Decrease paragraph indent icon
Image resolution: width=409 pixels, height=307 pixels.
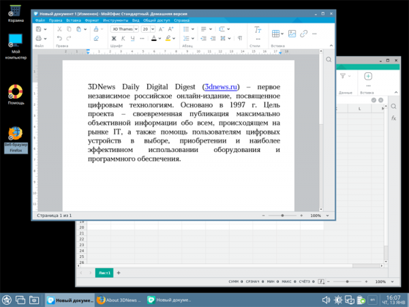coord(203,38)
